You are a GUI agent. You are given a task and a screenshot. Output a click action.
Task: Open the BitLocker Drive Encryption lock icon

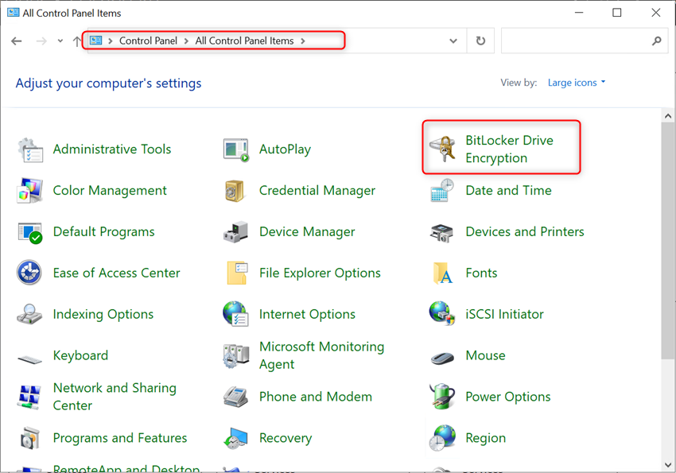coord(443,149)
